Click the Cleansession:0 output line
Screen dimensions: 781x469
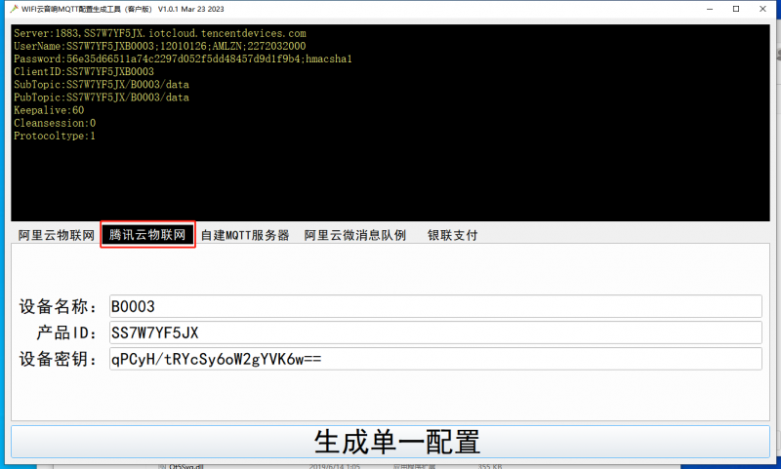(x=55, y=123)
